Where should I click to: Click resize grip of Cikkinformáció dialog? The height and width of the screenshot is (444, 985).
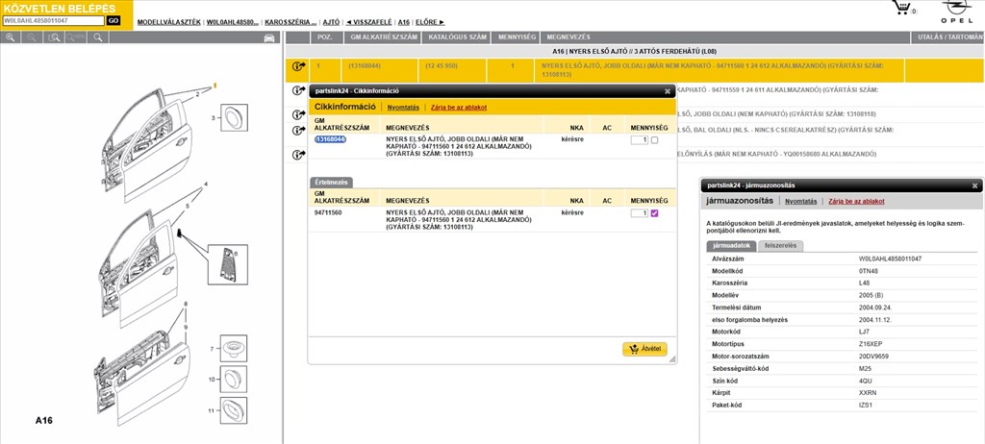pos(672,359)
